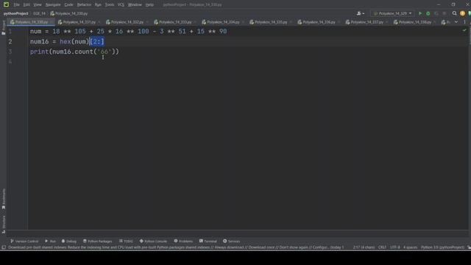Open the Python Packages tool window
This screenshot has height=265, width=471.
tap(97, 241)
